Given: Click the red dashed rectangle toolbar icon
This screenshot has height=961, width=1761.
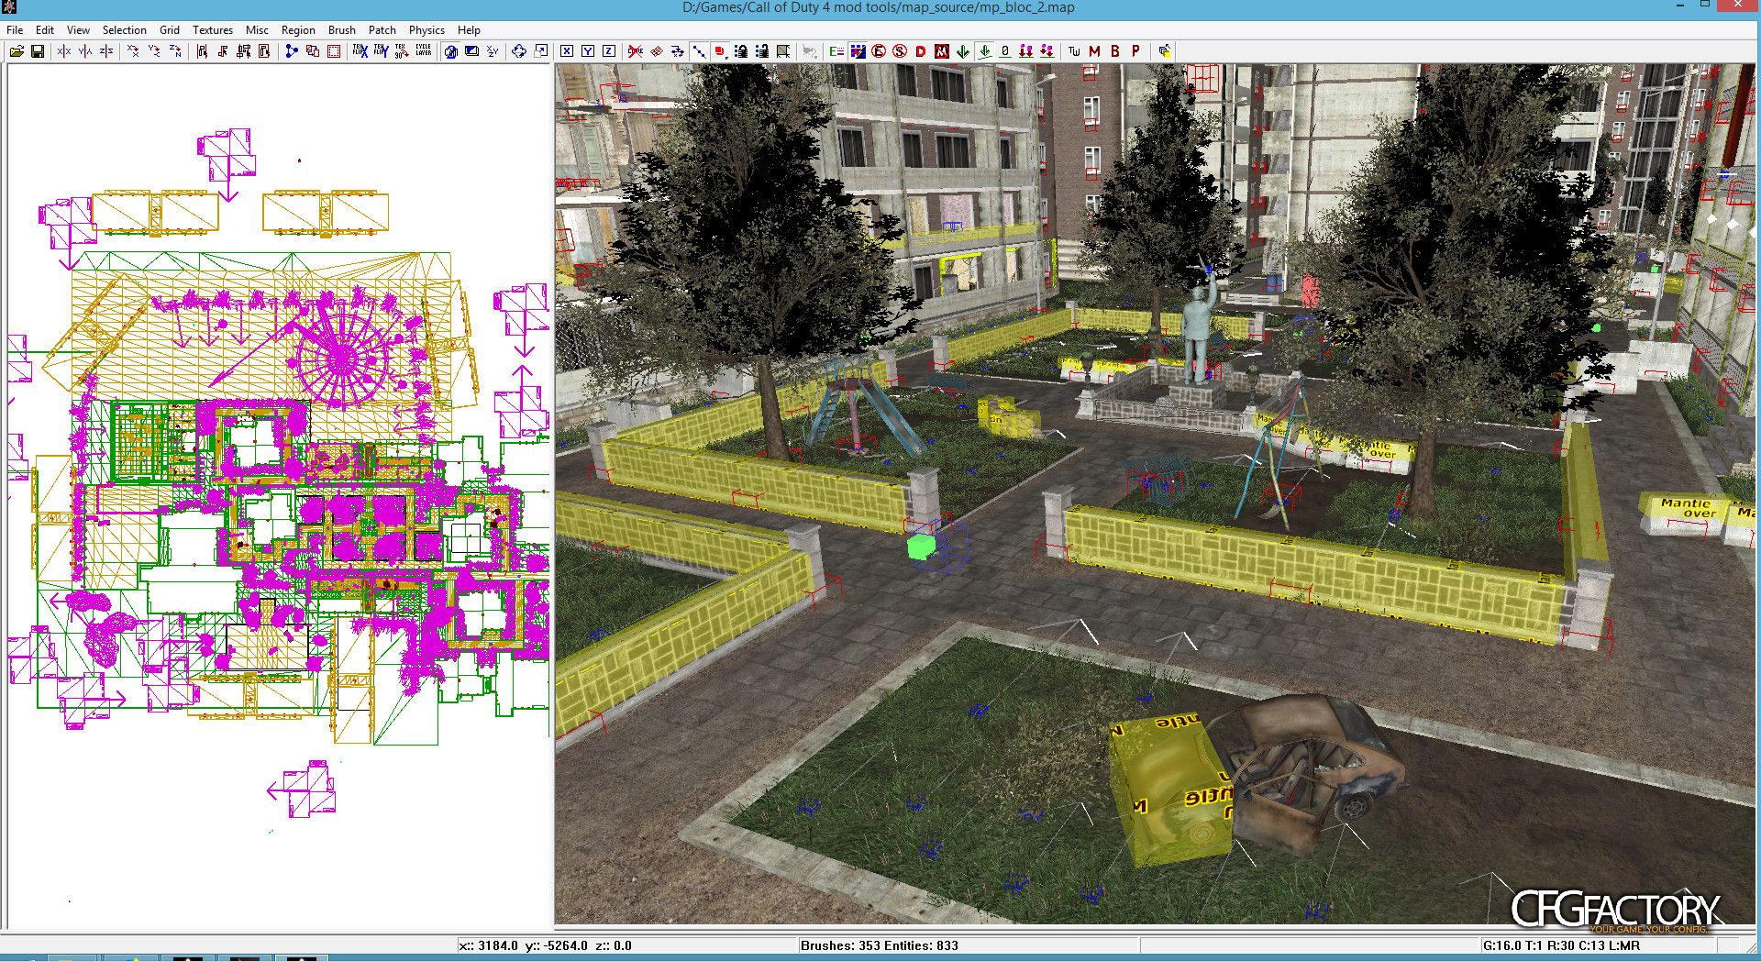Looking at the screenshot, I should [x=334, y=51].
